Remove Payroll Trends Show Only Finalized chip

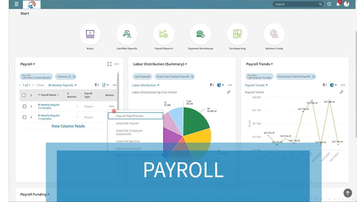[314, 77]
